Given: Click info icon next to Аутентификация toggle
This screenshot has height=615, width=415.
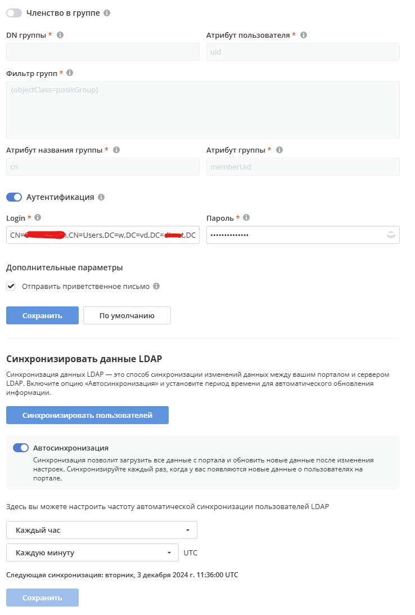Looking at the screenshot, I should (101, 198).
